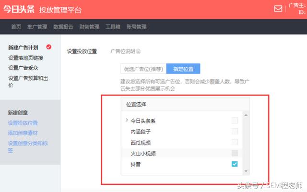This screenshot has width=307, height=192.
Task: Click the 位置选择 list header
Action: [x=185, y=105]
